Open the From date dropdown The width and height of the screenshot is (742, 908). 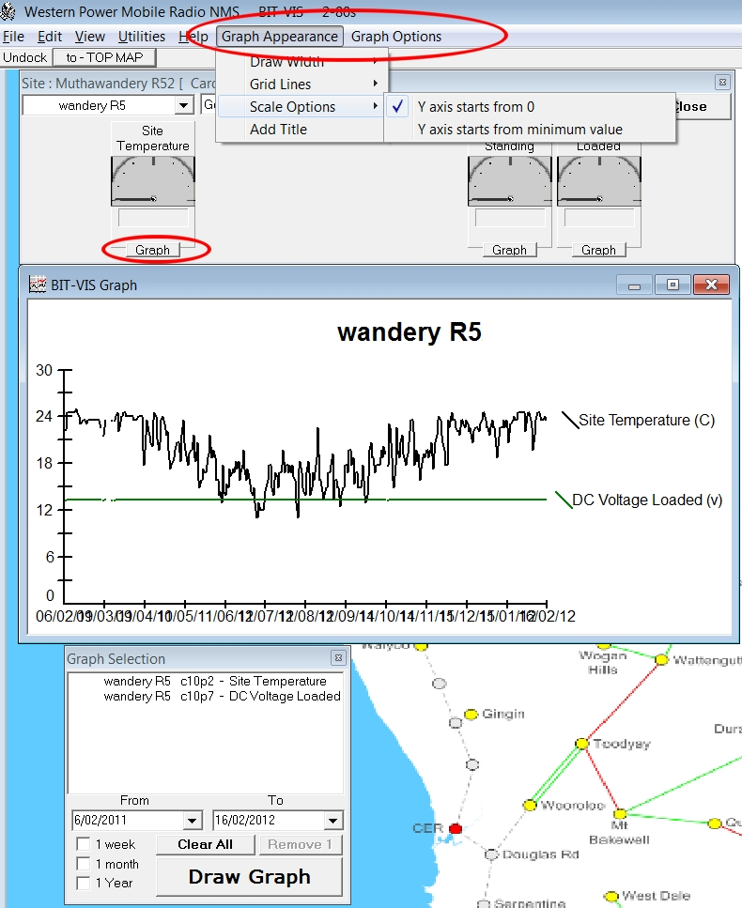193,821
